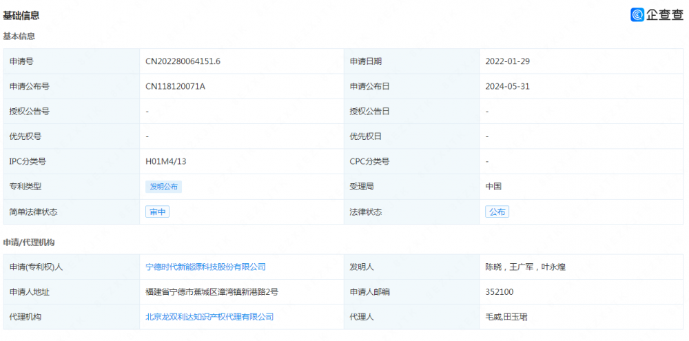Click the 简单法律状态 label cell
Screen dimensions: 689x341
pos(72,211)
